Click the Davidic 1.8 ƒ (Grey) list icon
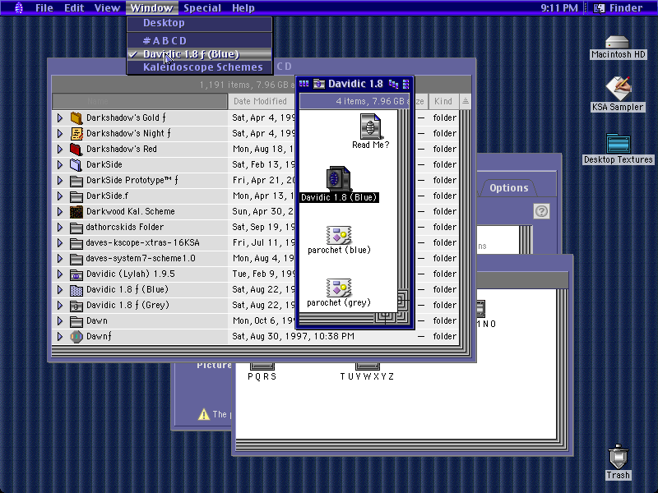The width and height of the screenshot is (658, 493). pyautogui.click(x=76, y=305)
